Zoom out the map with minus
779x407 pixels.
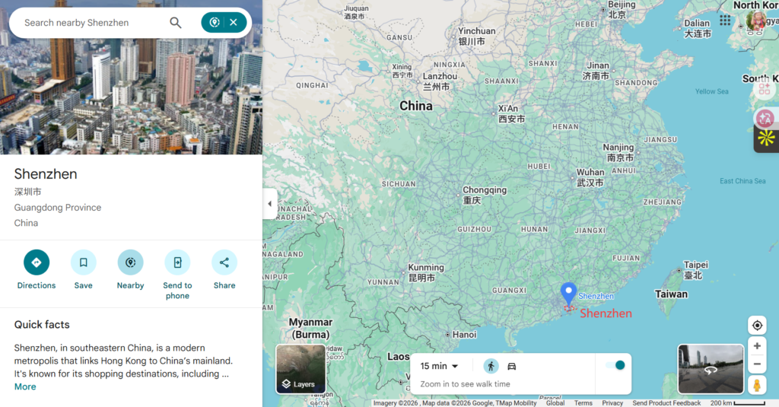point(757,364)
